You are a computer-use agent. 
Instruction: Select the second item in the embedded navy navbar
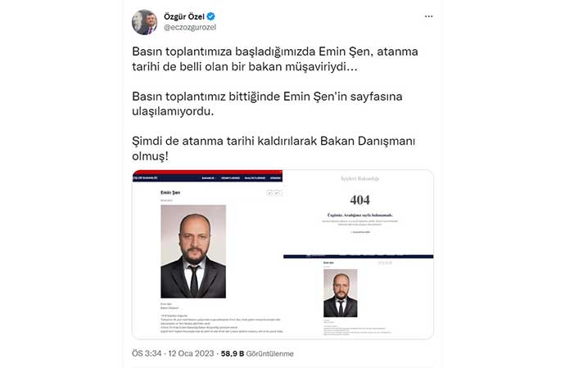pos(230,178)
